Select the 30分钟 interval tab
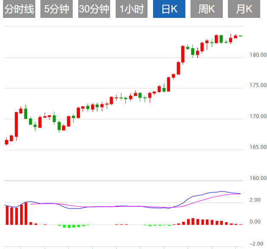 (x=94, y=9)
